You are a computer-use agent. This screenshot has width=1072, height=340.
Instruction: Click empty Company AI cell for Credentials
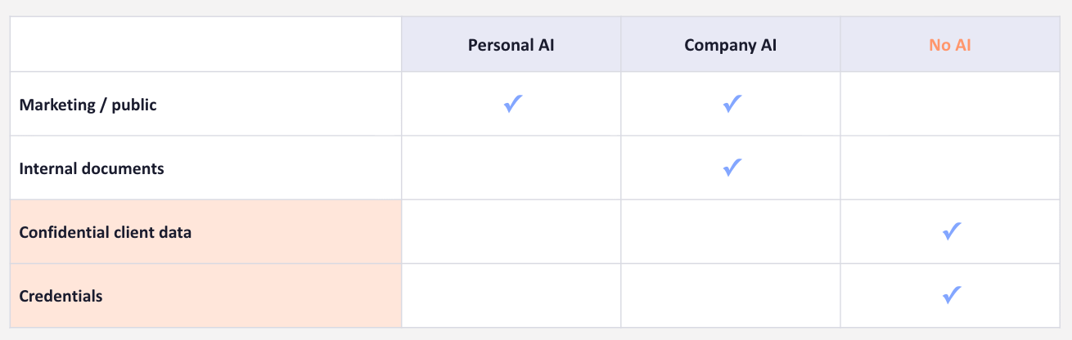pos(731,295)
